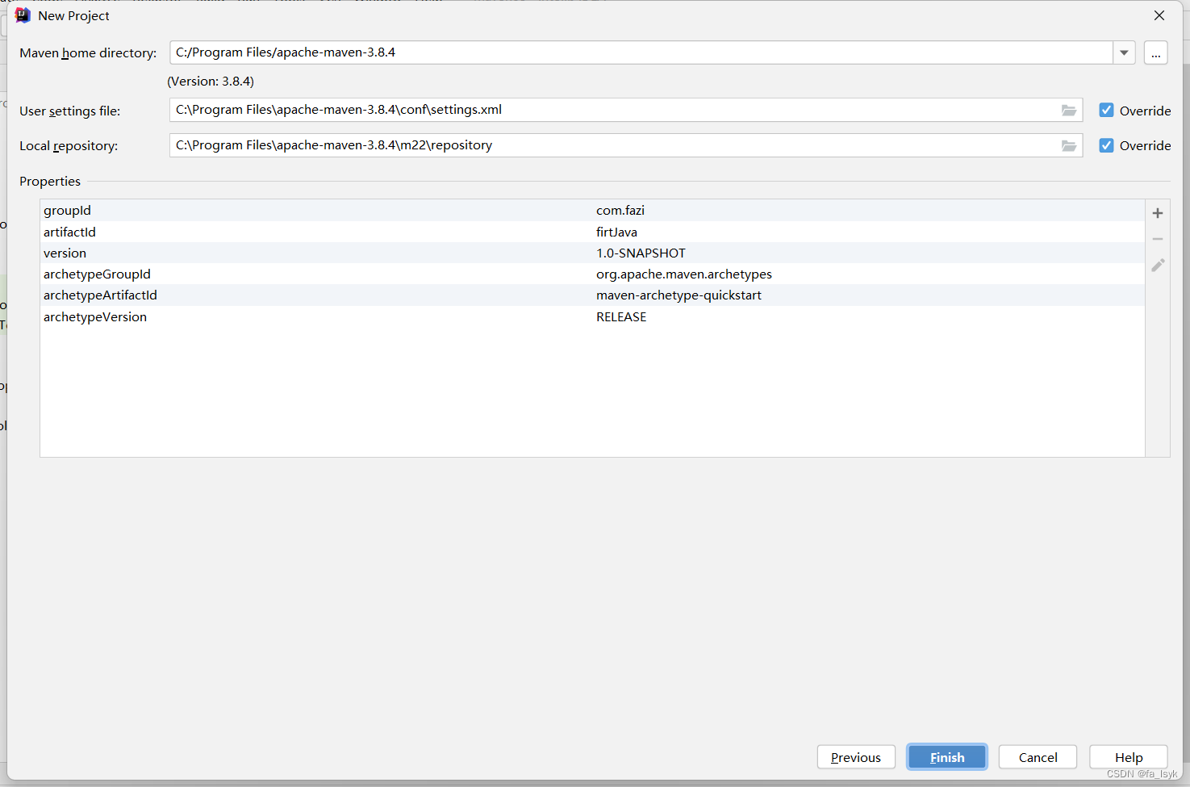Close the New Project dialog

(1159, 15)
